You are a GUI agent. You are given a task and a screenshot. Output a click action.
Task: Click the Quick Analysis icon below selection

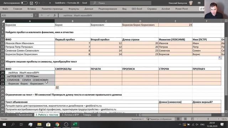[57, 87]
